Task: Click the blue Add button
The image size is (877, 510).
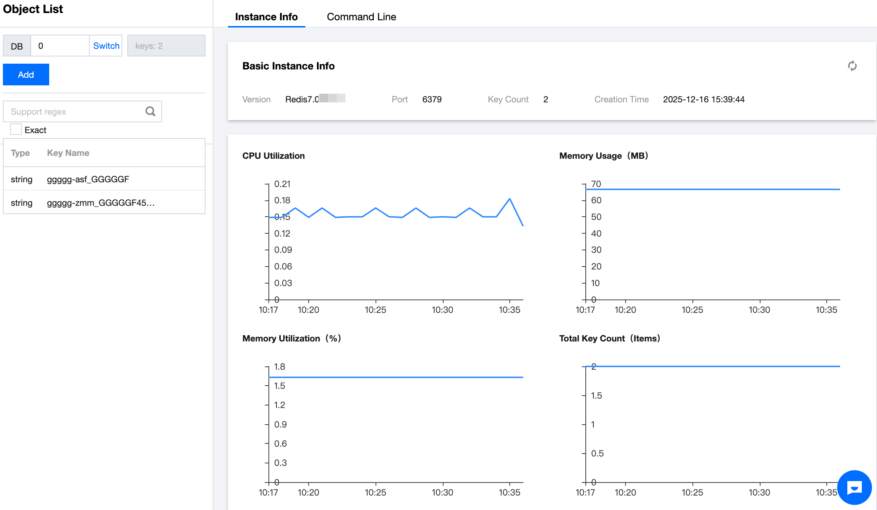Action: click(x=26, y=75)
